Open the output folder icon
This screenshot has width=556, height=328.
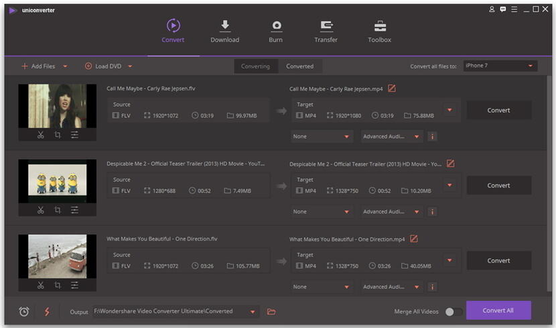pyautogui.click(x=271, y=312)
